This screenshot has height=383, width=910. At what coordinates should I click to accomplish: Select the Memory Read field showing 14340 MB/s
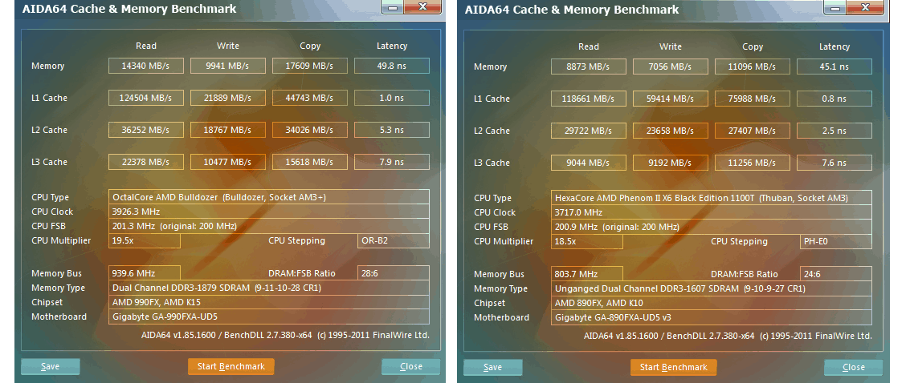(146, 66)
